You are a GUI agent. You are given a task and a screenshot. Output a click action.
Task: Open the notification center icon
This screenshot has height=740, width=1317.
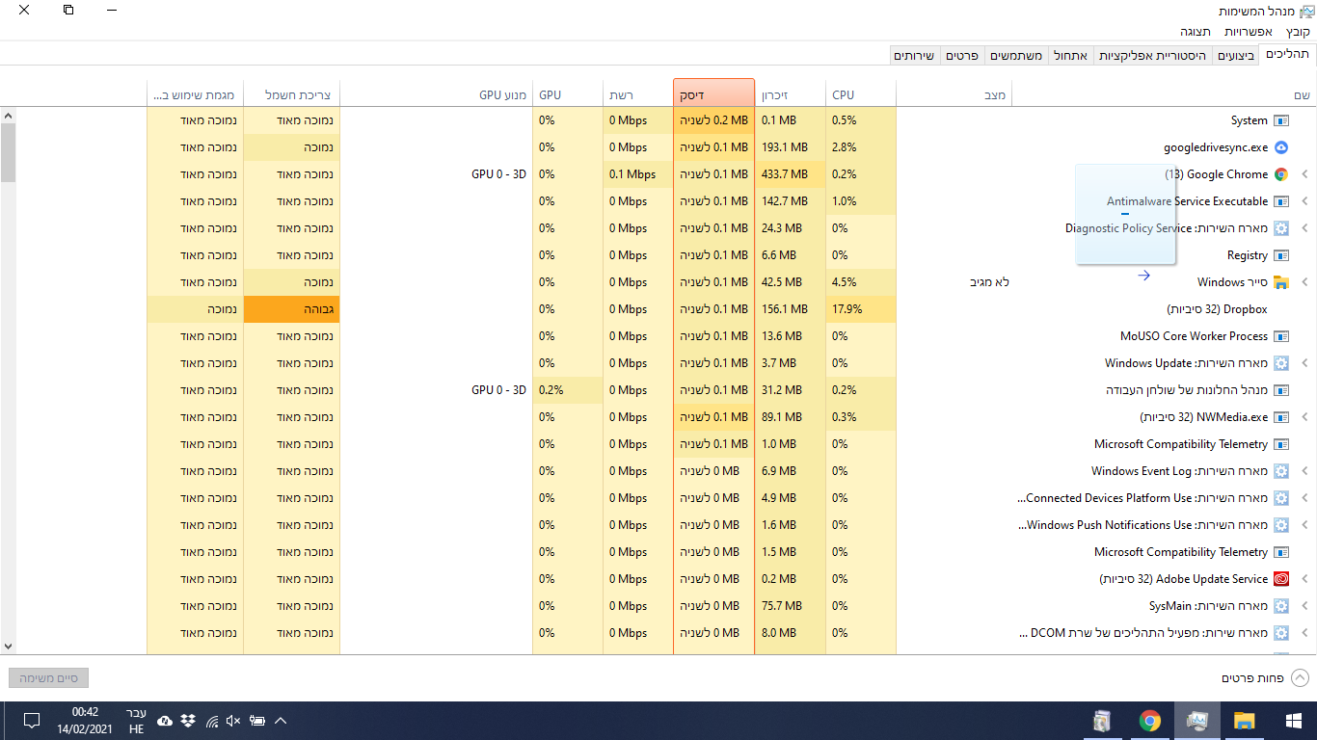[31, 721]
